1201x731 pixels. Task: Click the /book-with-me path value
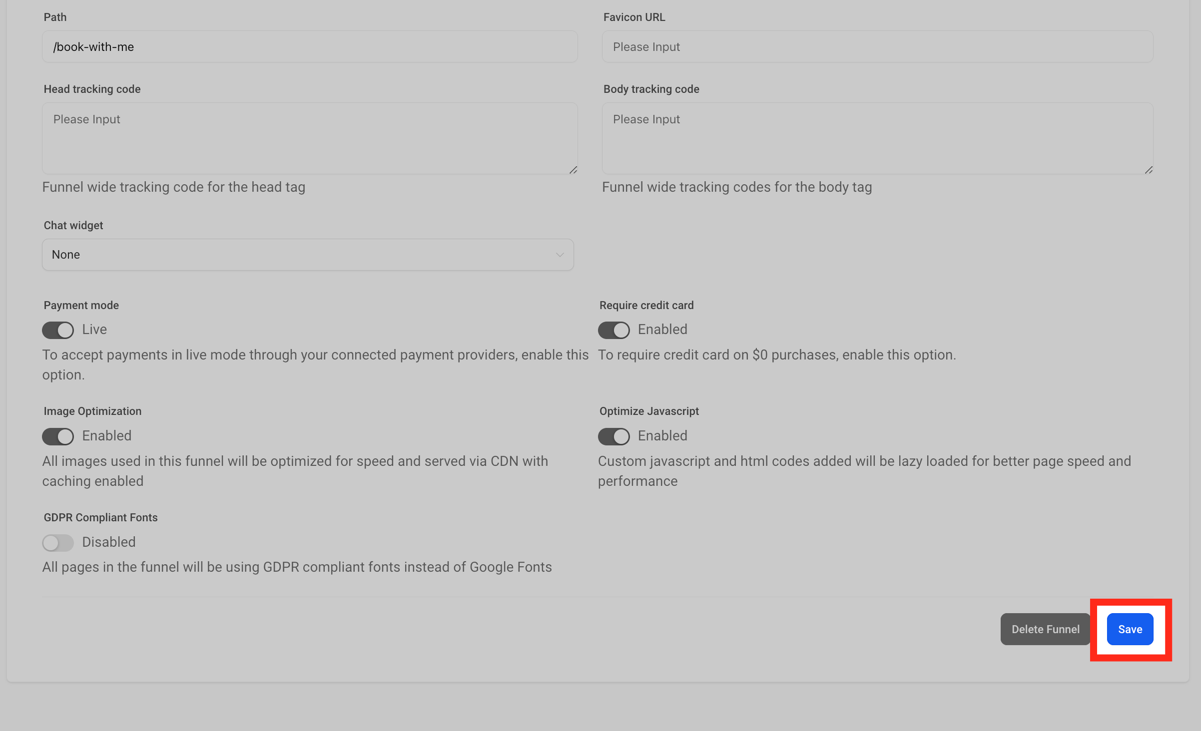point(93,46)
